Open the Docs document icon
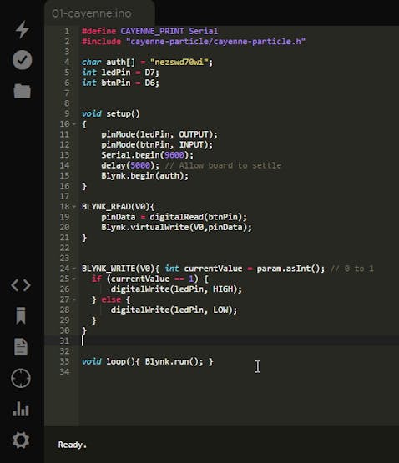The width and height of the screenshot is (399, 463). (21, 347)
